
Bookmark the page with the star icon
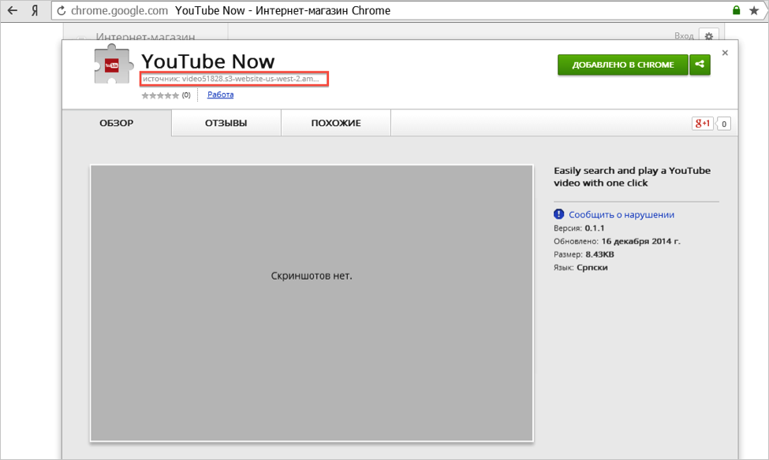pos(754,10)
